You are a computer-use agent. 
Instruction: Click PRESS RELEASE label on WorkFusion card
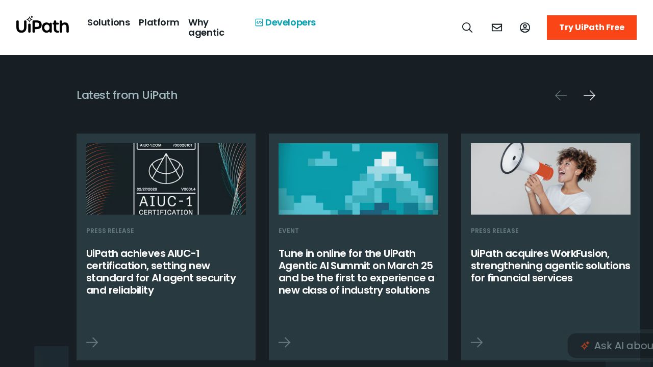coord(495,231)
